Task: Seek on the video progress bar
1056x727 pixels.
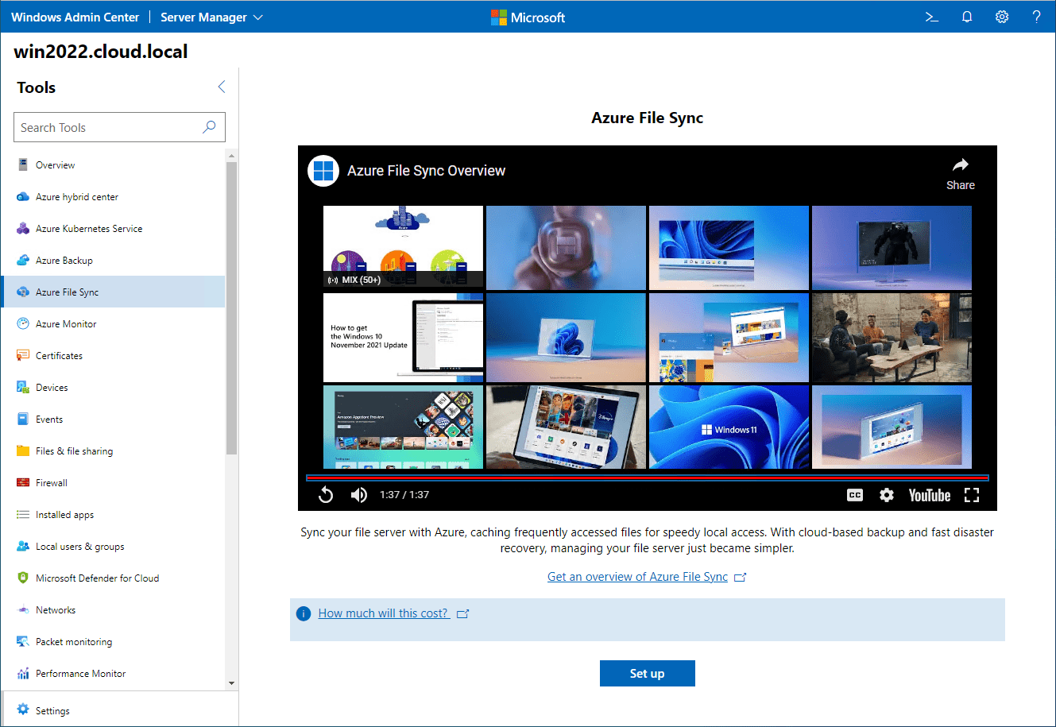Action: (647, 478)
